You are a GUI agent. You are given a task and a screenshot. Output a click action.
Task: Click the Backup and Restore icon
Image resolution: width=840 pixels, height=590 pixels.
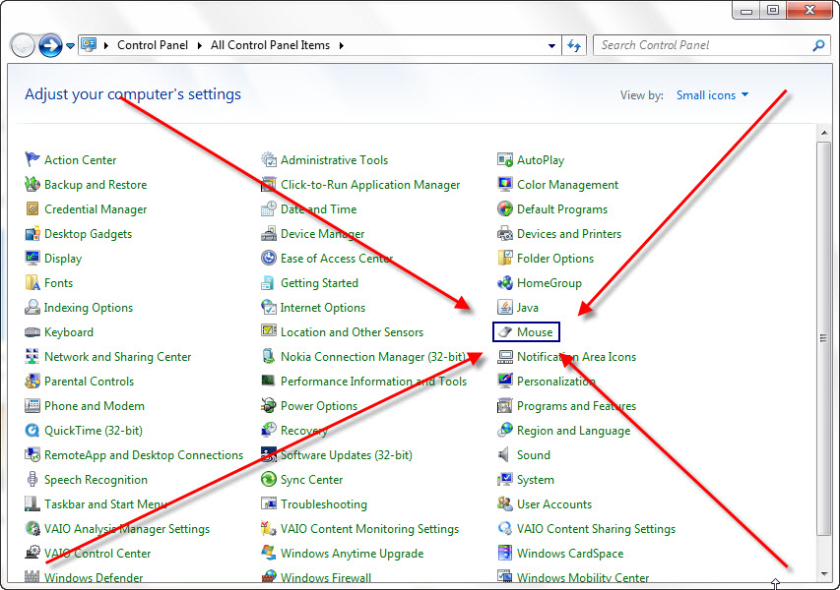point(32,184)
